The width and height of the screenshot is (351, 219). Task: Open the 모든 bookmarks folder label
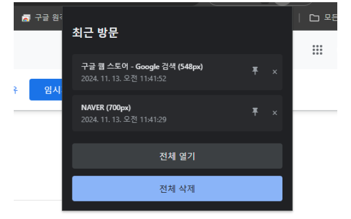point(331,18)
